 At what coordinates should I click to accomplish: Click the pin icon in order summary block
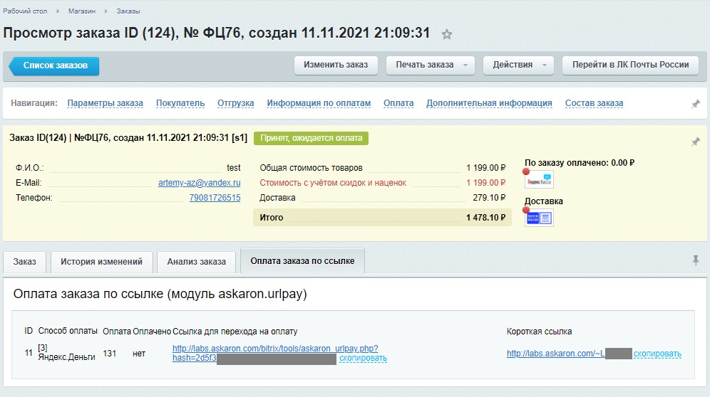tap(696, 142)
